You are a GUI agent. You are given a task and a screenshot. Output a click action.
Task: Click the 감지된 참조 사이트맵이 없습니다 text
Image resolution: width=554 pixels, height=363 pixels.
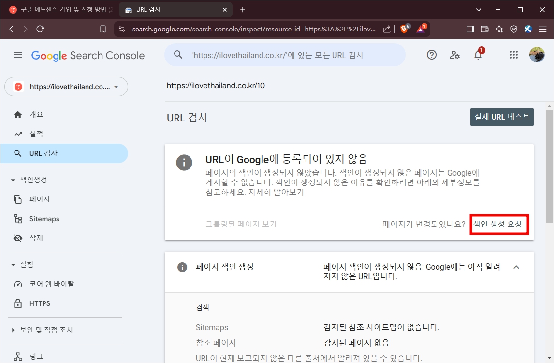click(x=381, y=327)
